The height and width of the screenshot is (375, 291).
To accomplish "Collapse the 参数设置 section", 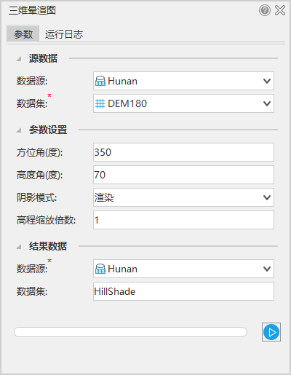I will (19, 130).
